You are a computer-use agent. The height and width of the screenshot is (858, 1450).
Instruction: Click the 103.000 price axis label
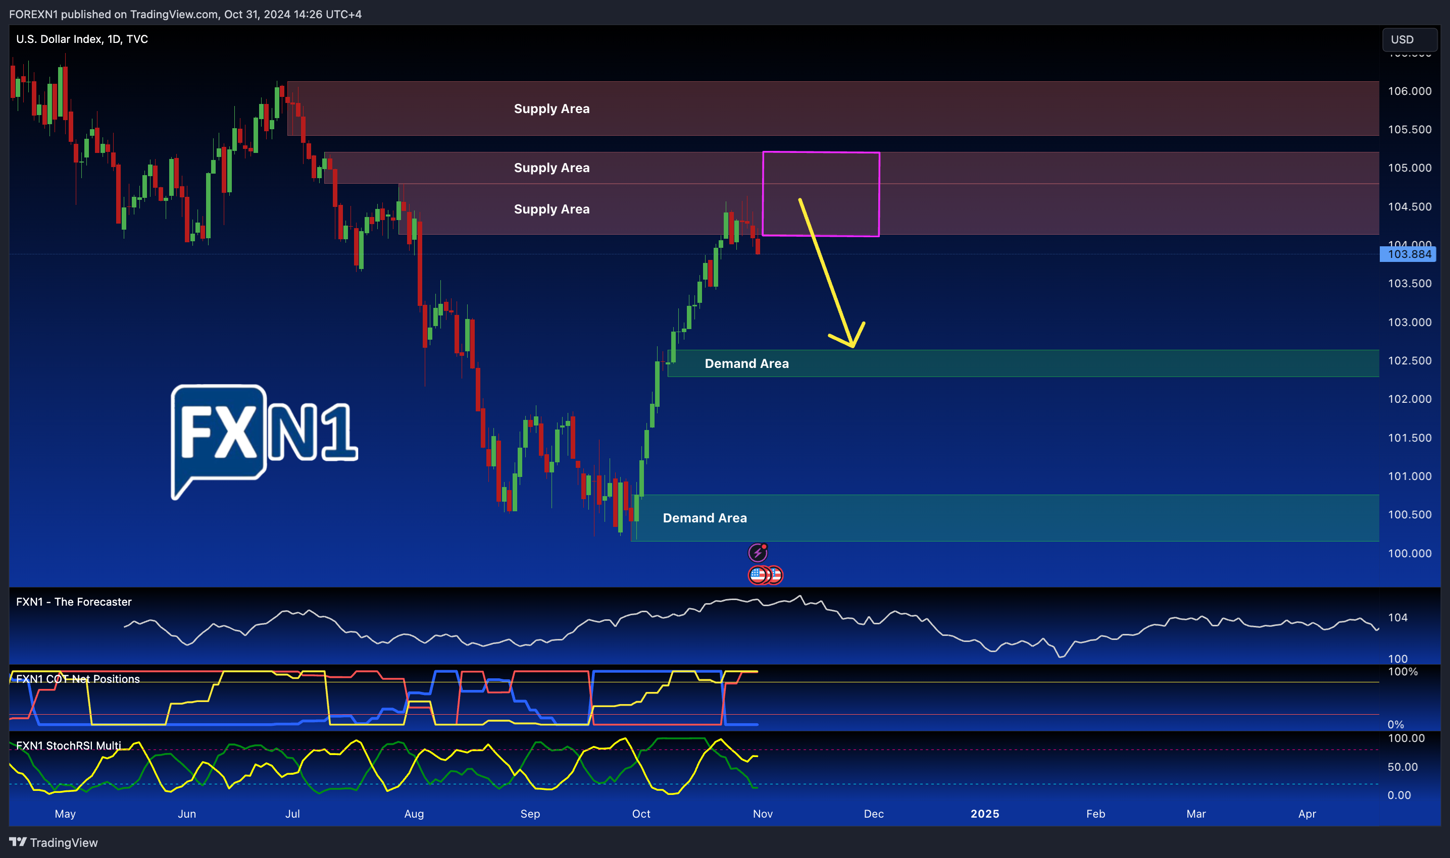[1410, 322]
